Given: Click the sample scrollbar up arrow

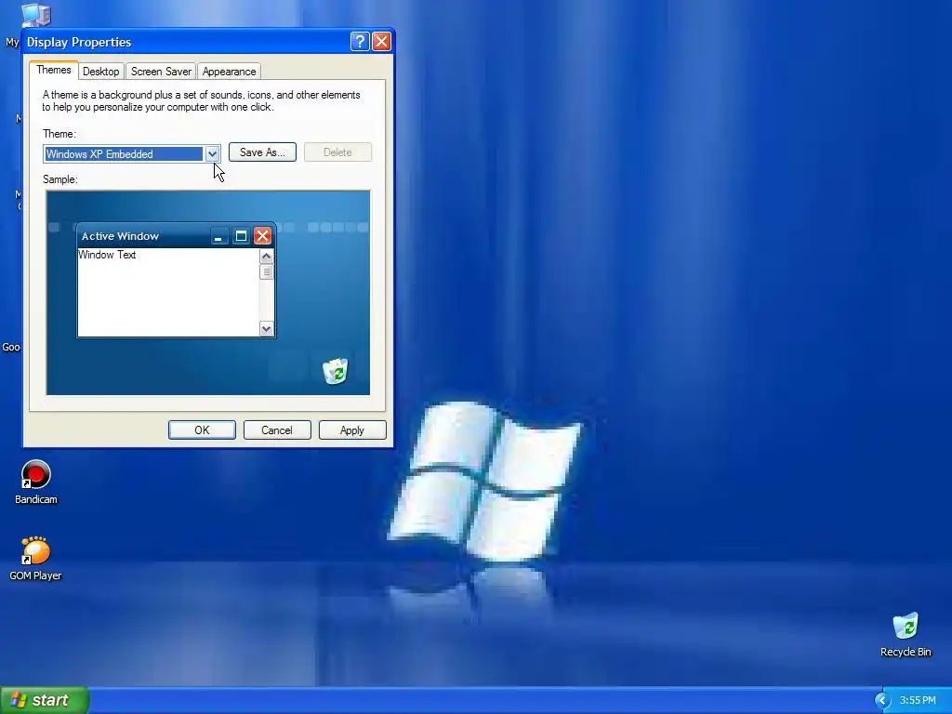Looking at the screenshot, I should click(x=266, y=257).
